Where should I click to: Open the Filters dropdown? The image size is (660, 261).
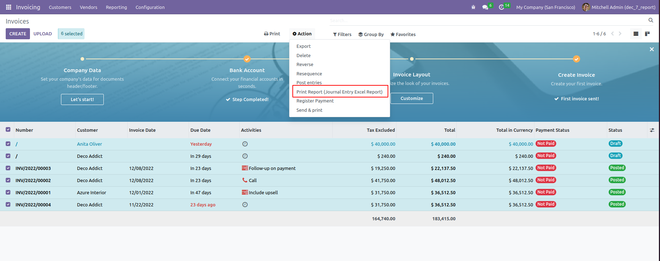342,35
